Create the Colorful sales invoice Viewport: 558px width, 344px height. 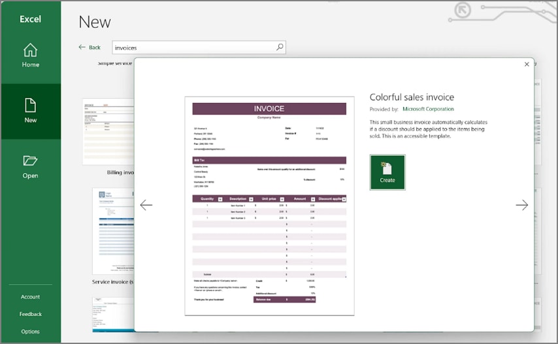pos(387,172)
